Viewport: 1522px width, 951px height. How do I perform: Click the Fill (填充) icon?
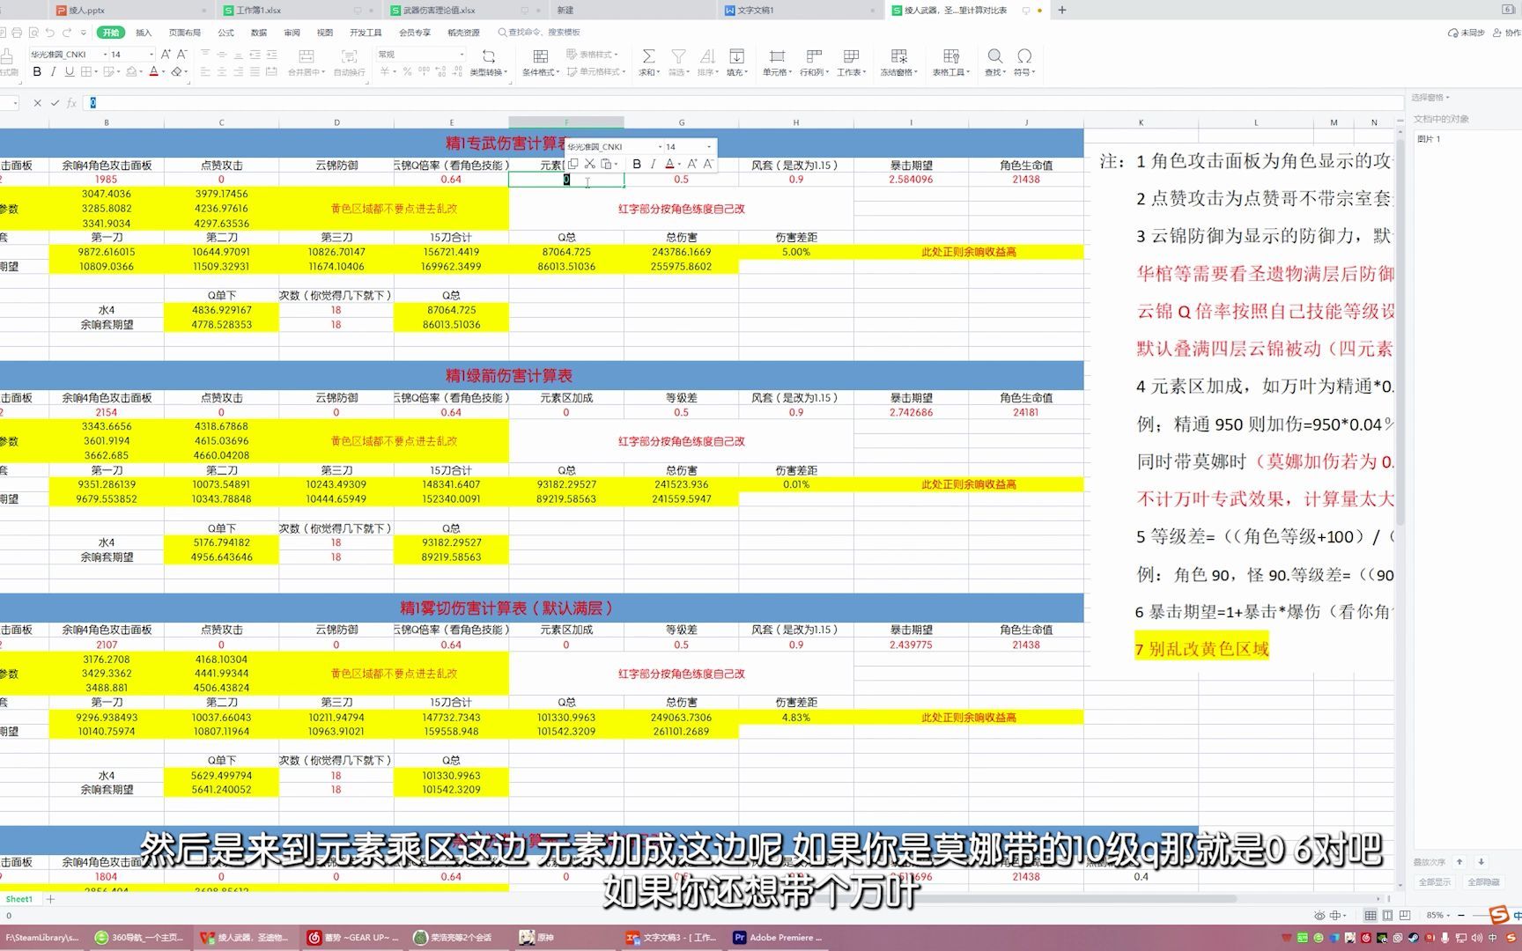736,55
